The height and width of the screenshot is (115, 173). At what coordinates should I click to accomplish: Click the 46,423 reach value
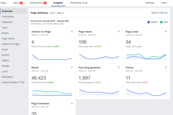(39, 78)
